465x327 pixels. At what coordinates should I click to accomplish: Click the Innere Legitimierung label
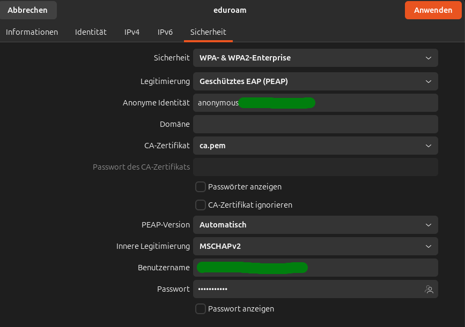point(153,246)
